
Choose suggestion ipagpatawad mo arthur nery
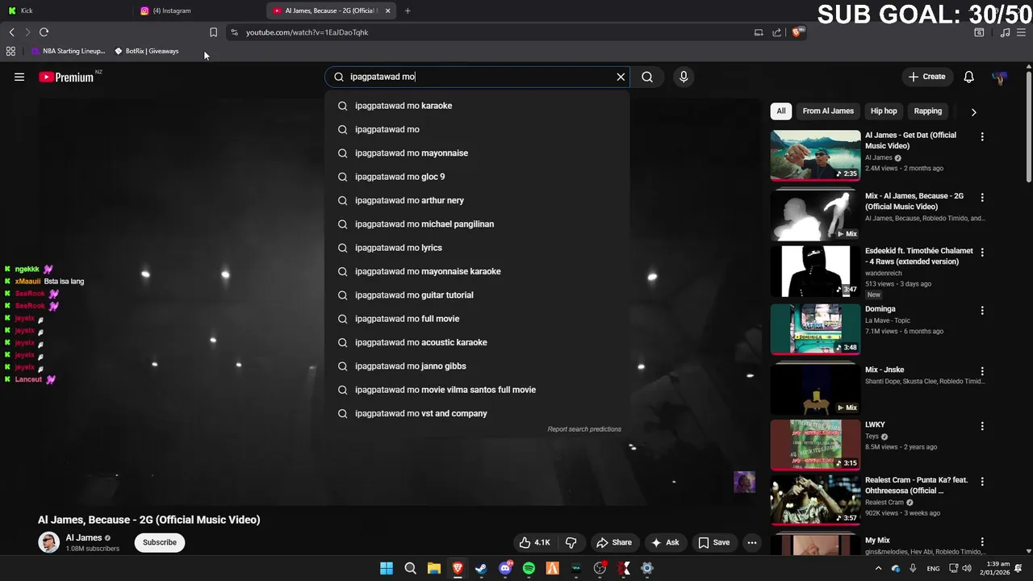(477, 200)
